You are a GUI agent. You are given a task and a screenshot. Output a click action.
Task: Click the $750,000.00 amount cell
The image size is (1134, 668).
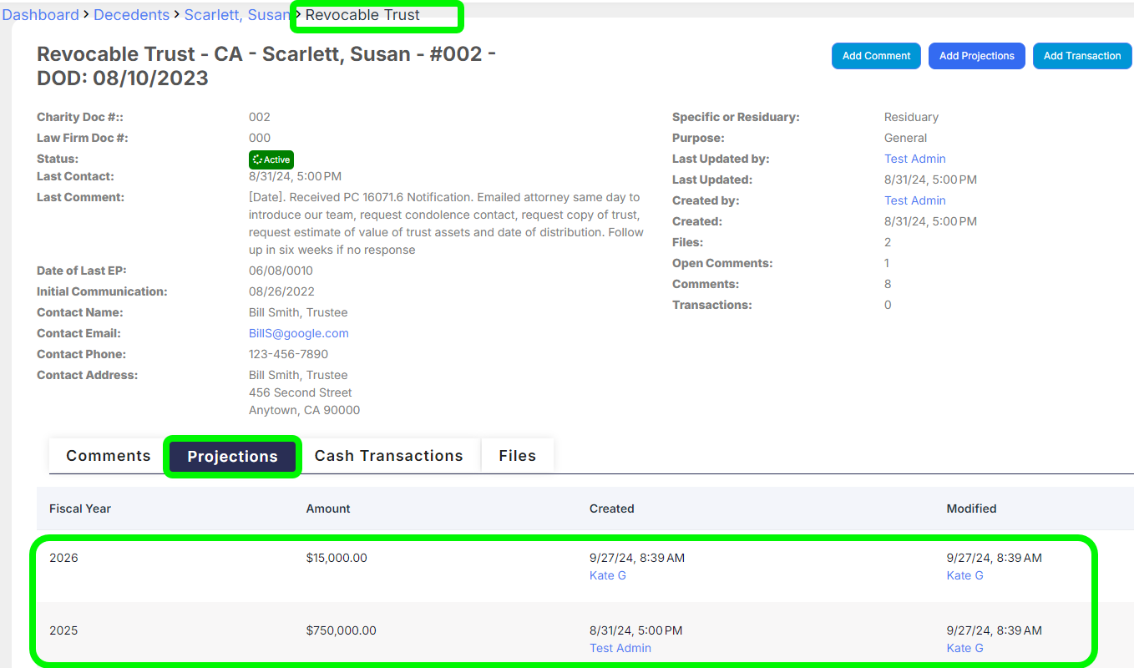click(x=342, y=630)
